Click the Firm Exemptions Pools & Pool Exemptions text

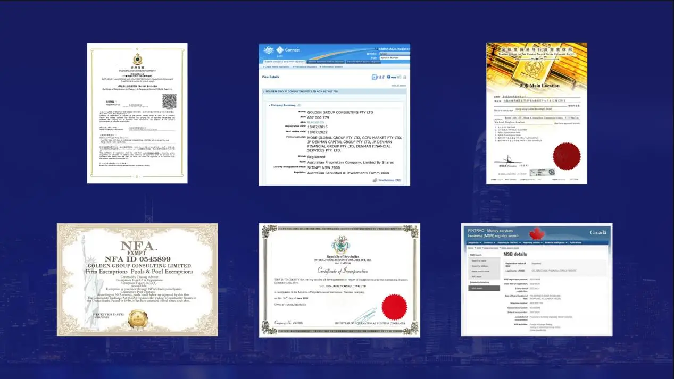[139, 272]
